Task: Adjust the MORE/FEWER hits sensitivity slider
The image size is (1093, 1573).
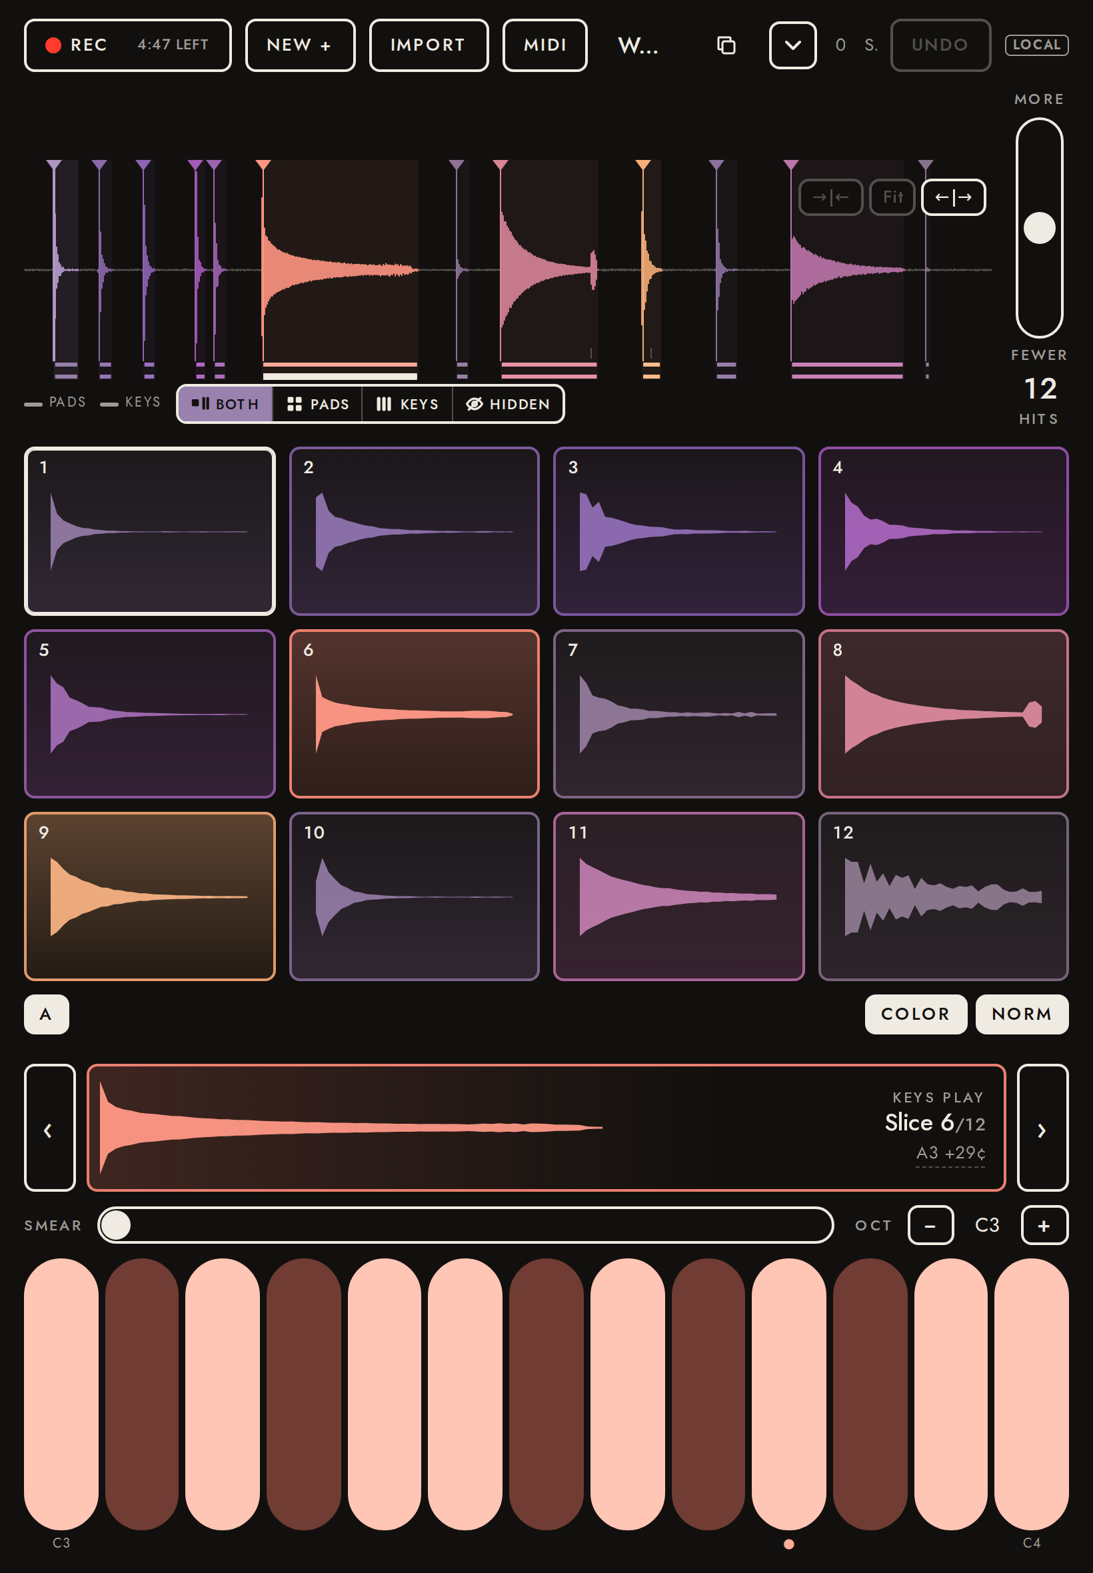Action: point(1039,228)
